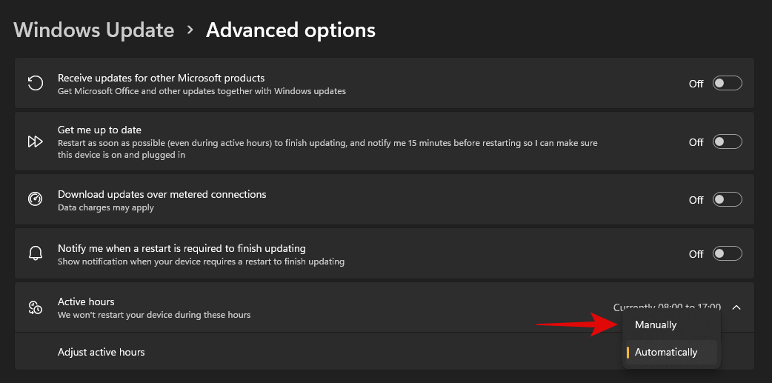The image size is (772, 383).
Task: Click the Get me up to date label
Action: [99, 130]
